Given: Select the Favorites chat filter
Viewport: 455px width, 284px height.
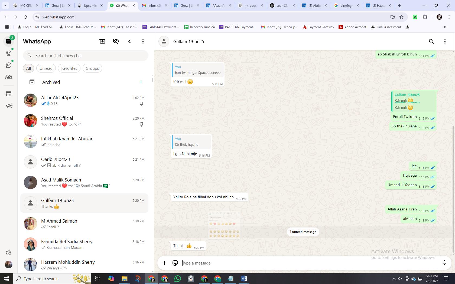Looking at the screenshot, I should 69,68.
